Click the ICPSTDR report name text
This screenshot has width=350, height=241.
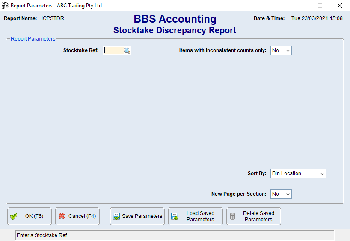click(53, 18)
